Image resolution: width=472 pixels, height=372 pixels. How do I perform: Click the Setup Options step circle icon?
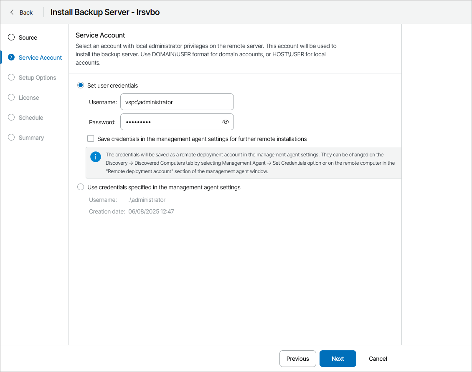pos(11,77)
